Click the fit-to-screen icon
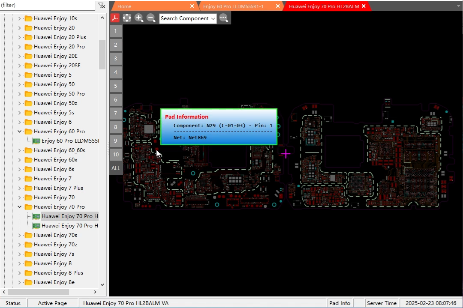463x308 pixels. [127, 18]
